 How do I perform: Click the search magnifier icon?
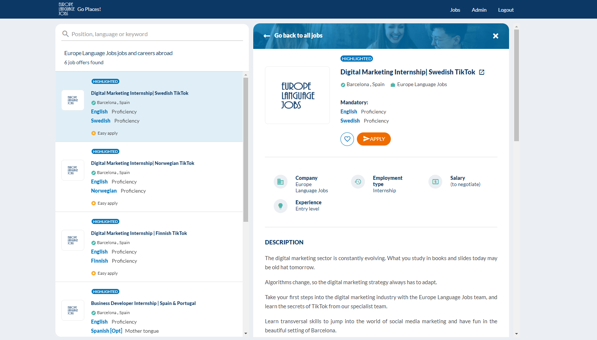pyautogui.click(x=66, y=34)
